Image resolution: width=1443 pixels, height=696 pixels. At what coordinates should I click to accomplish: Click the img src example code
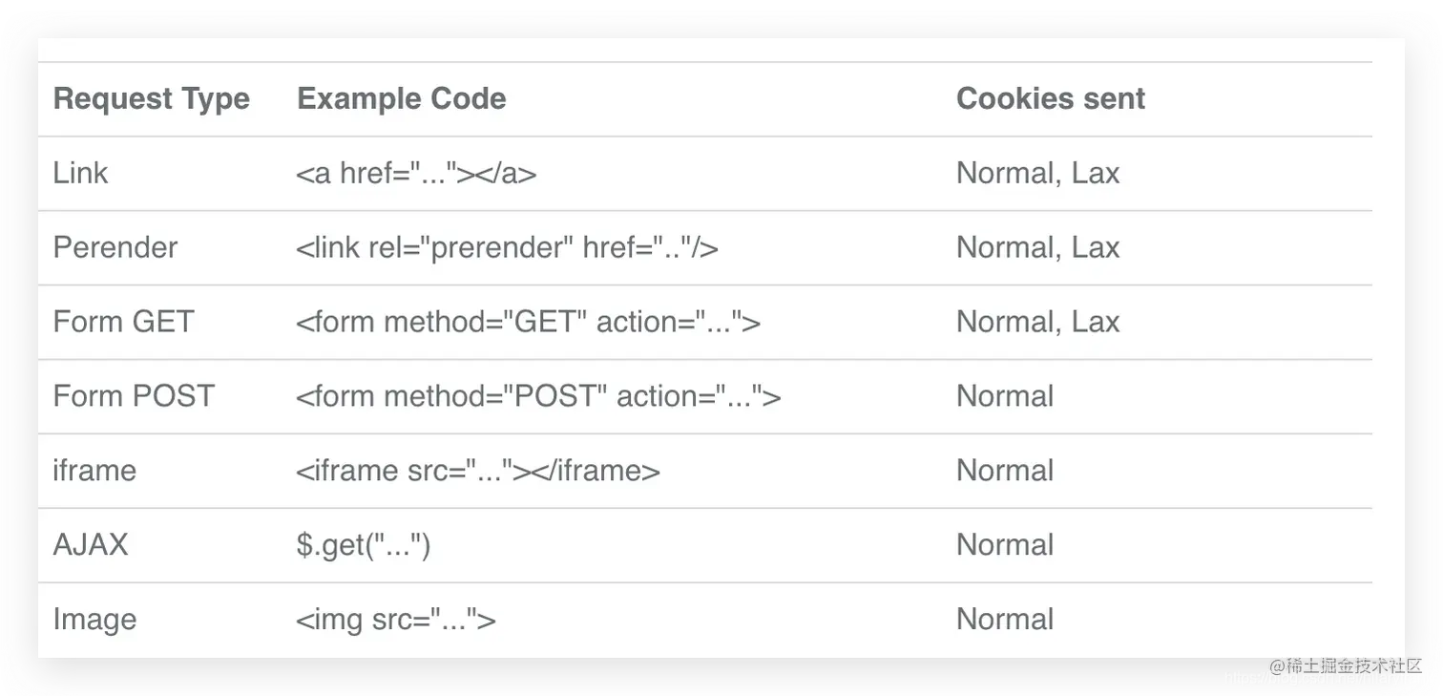(395, 620)
